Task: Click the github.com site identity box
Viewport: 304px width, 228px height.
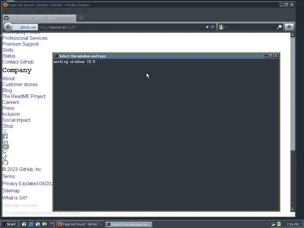Action: click(26, 27)
